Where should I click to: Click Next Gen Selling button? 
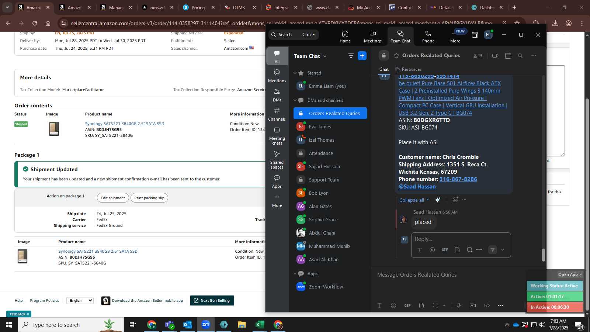point(212,300)
